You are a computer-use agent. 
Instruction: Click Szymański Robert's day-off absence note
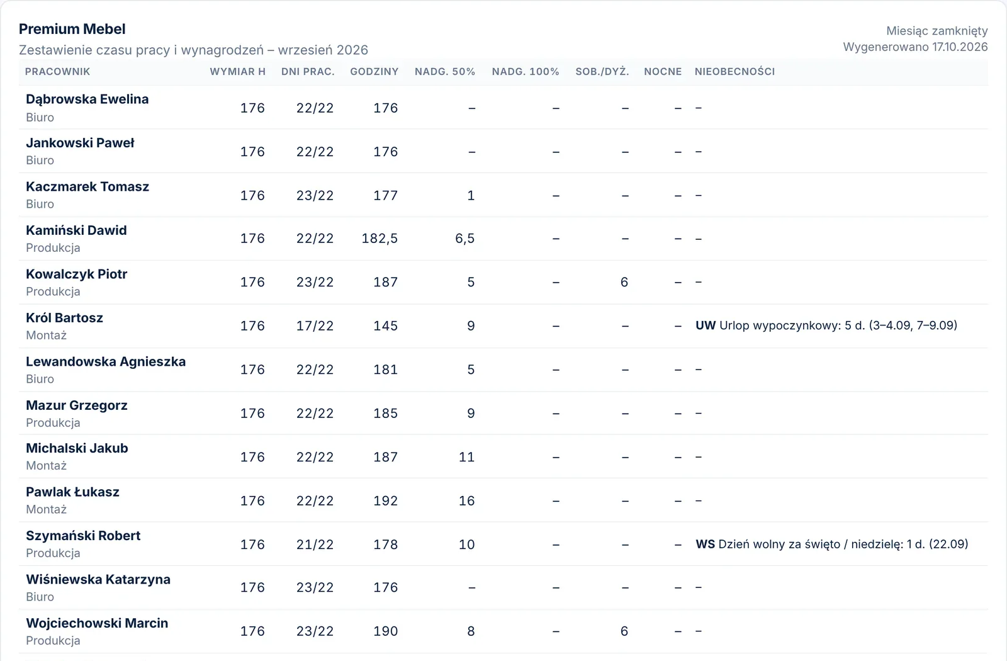[x=832, y=544]
